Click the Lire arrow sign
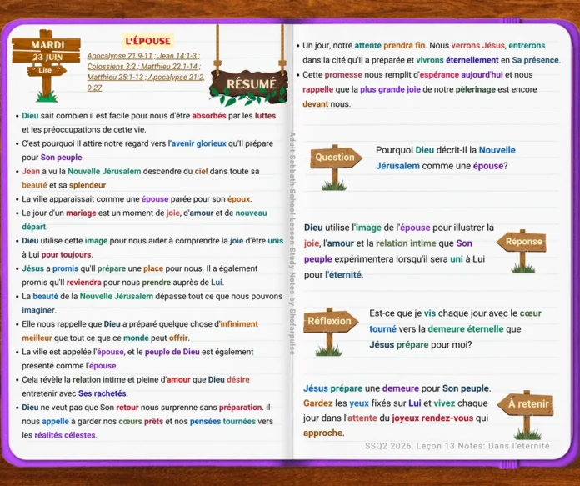The image size is (580, 486). (46, 70)
